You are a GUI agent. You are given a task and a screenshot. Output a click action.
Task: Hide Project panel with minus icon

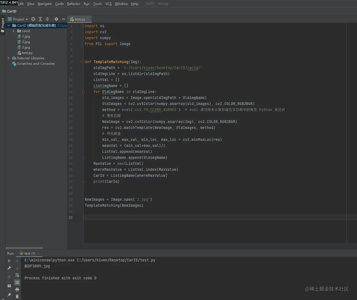click(x=63, y=19)
